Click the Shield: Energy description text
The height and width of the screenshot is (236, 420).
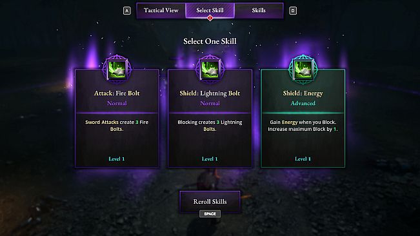(x=303, y=126)
